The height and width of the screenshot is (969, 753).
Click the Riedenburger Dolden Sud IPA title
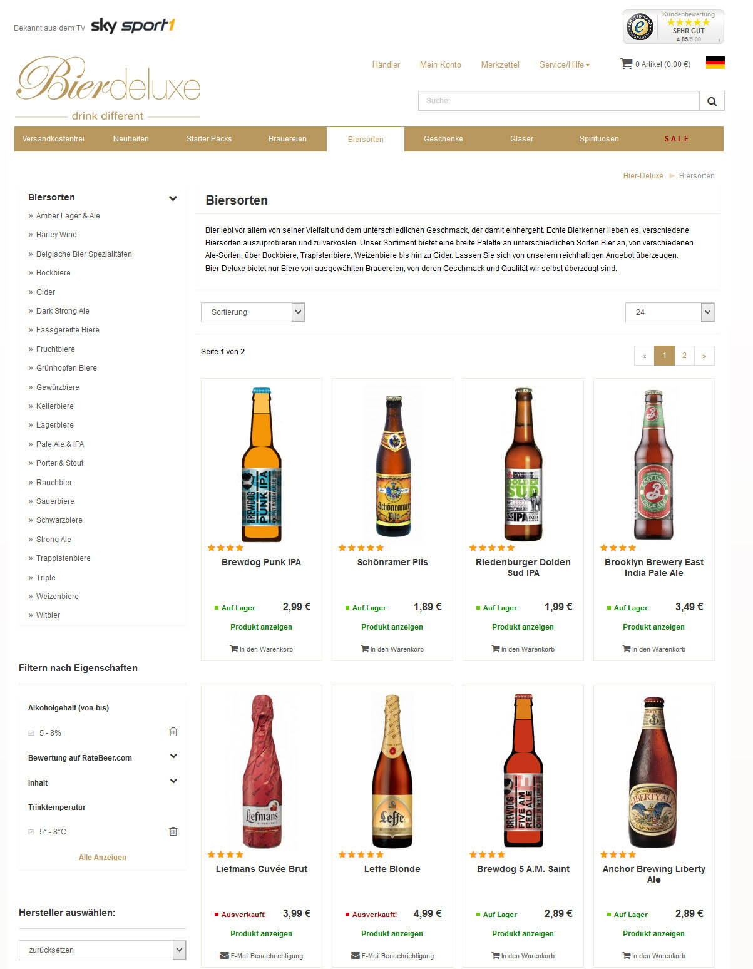tap(523, 567)
